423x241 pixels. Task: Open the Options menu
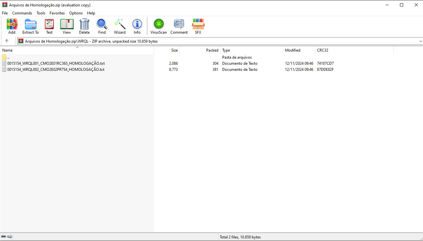(76, 13)
